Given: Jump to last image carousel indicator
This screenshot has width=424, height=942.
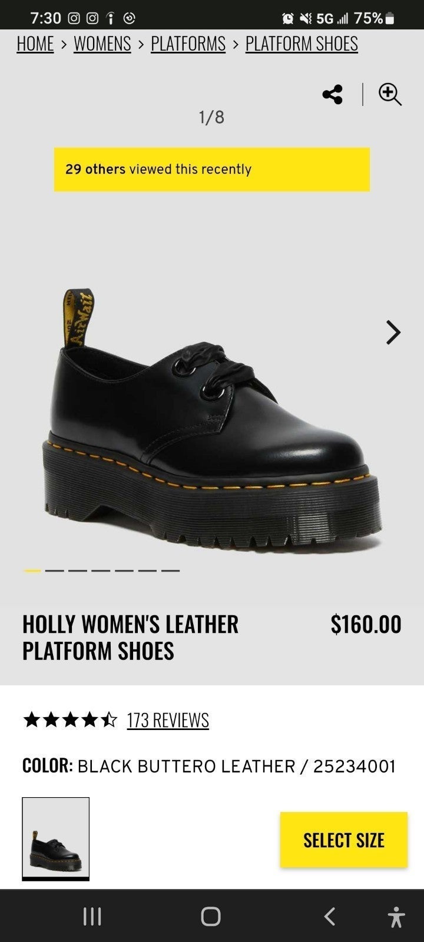Looking at the screenshot, I should [x=170, y=570].
